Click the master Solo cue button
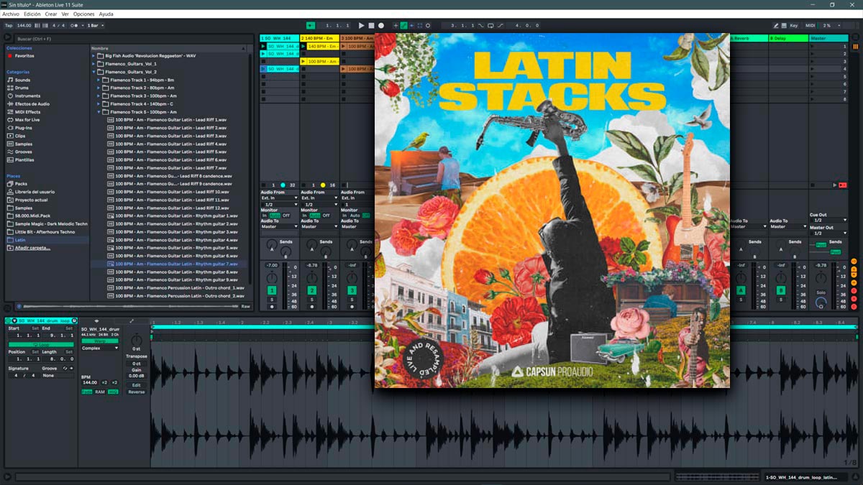This screenshot has height=485, width=863. point(821,293)
